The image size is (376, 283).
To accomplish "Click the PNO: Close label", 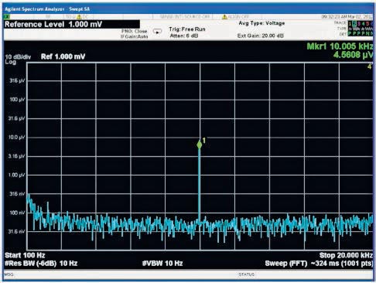I will point(135,31).
